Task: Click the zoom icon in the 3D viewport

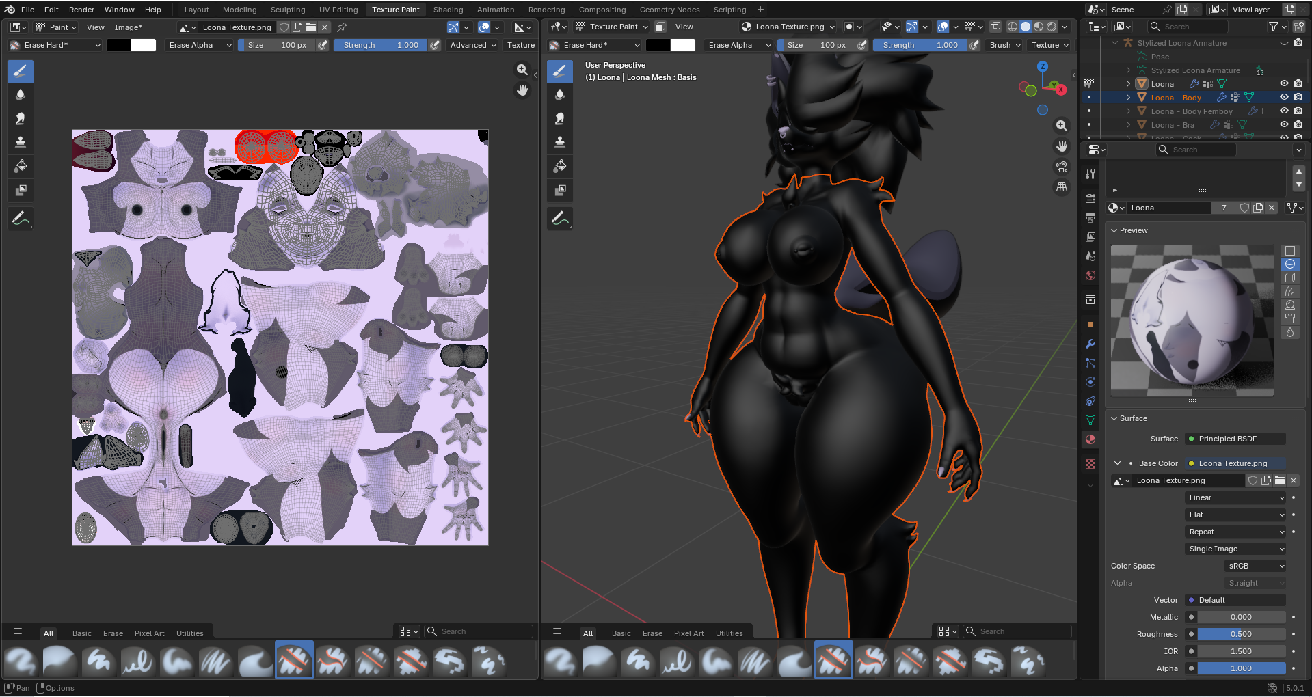Action: click(x=1062, y=126)
